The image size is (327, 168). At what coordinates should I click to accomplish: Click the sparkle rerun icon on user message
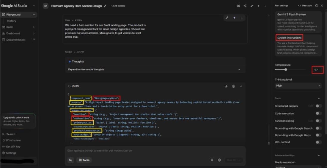(234, 18)
